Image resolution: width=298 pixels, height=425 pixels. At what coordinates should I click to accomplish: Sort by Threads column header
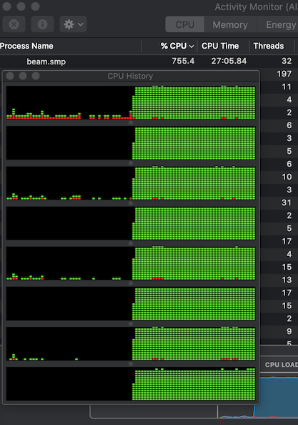[269, 46]
